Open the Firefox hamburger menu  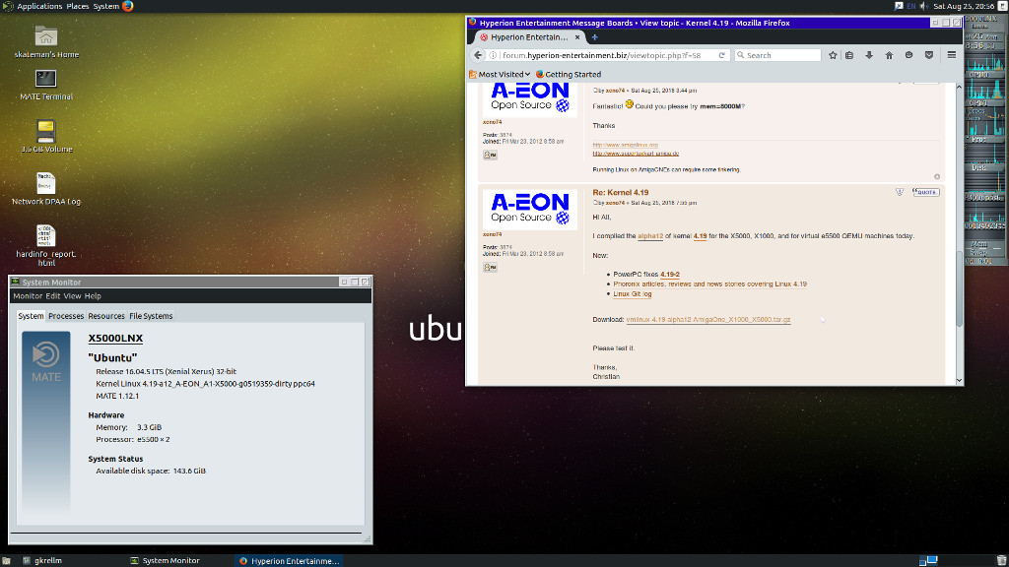coord(952,55)
